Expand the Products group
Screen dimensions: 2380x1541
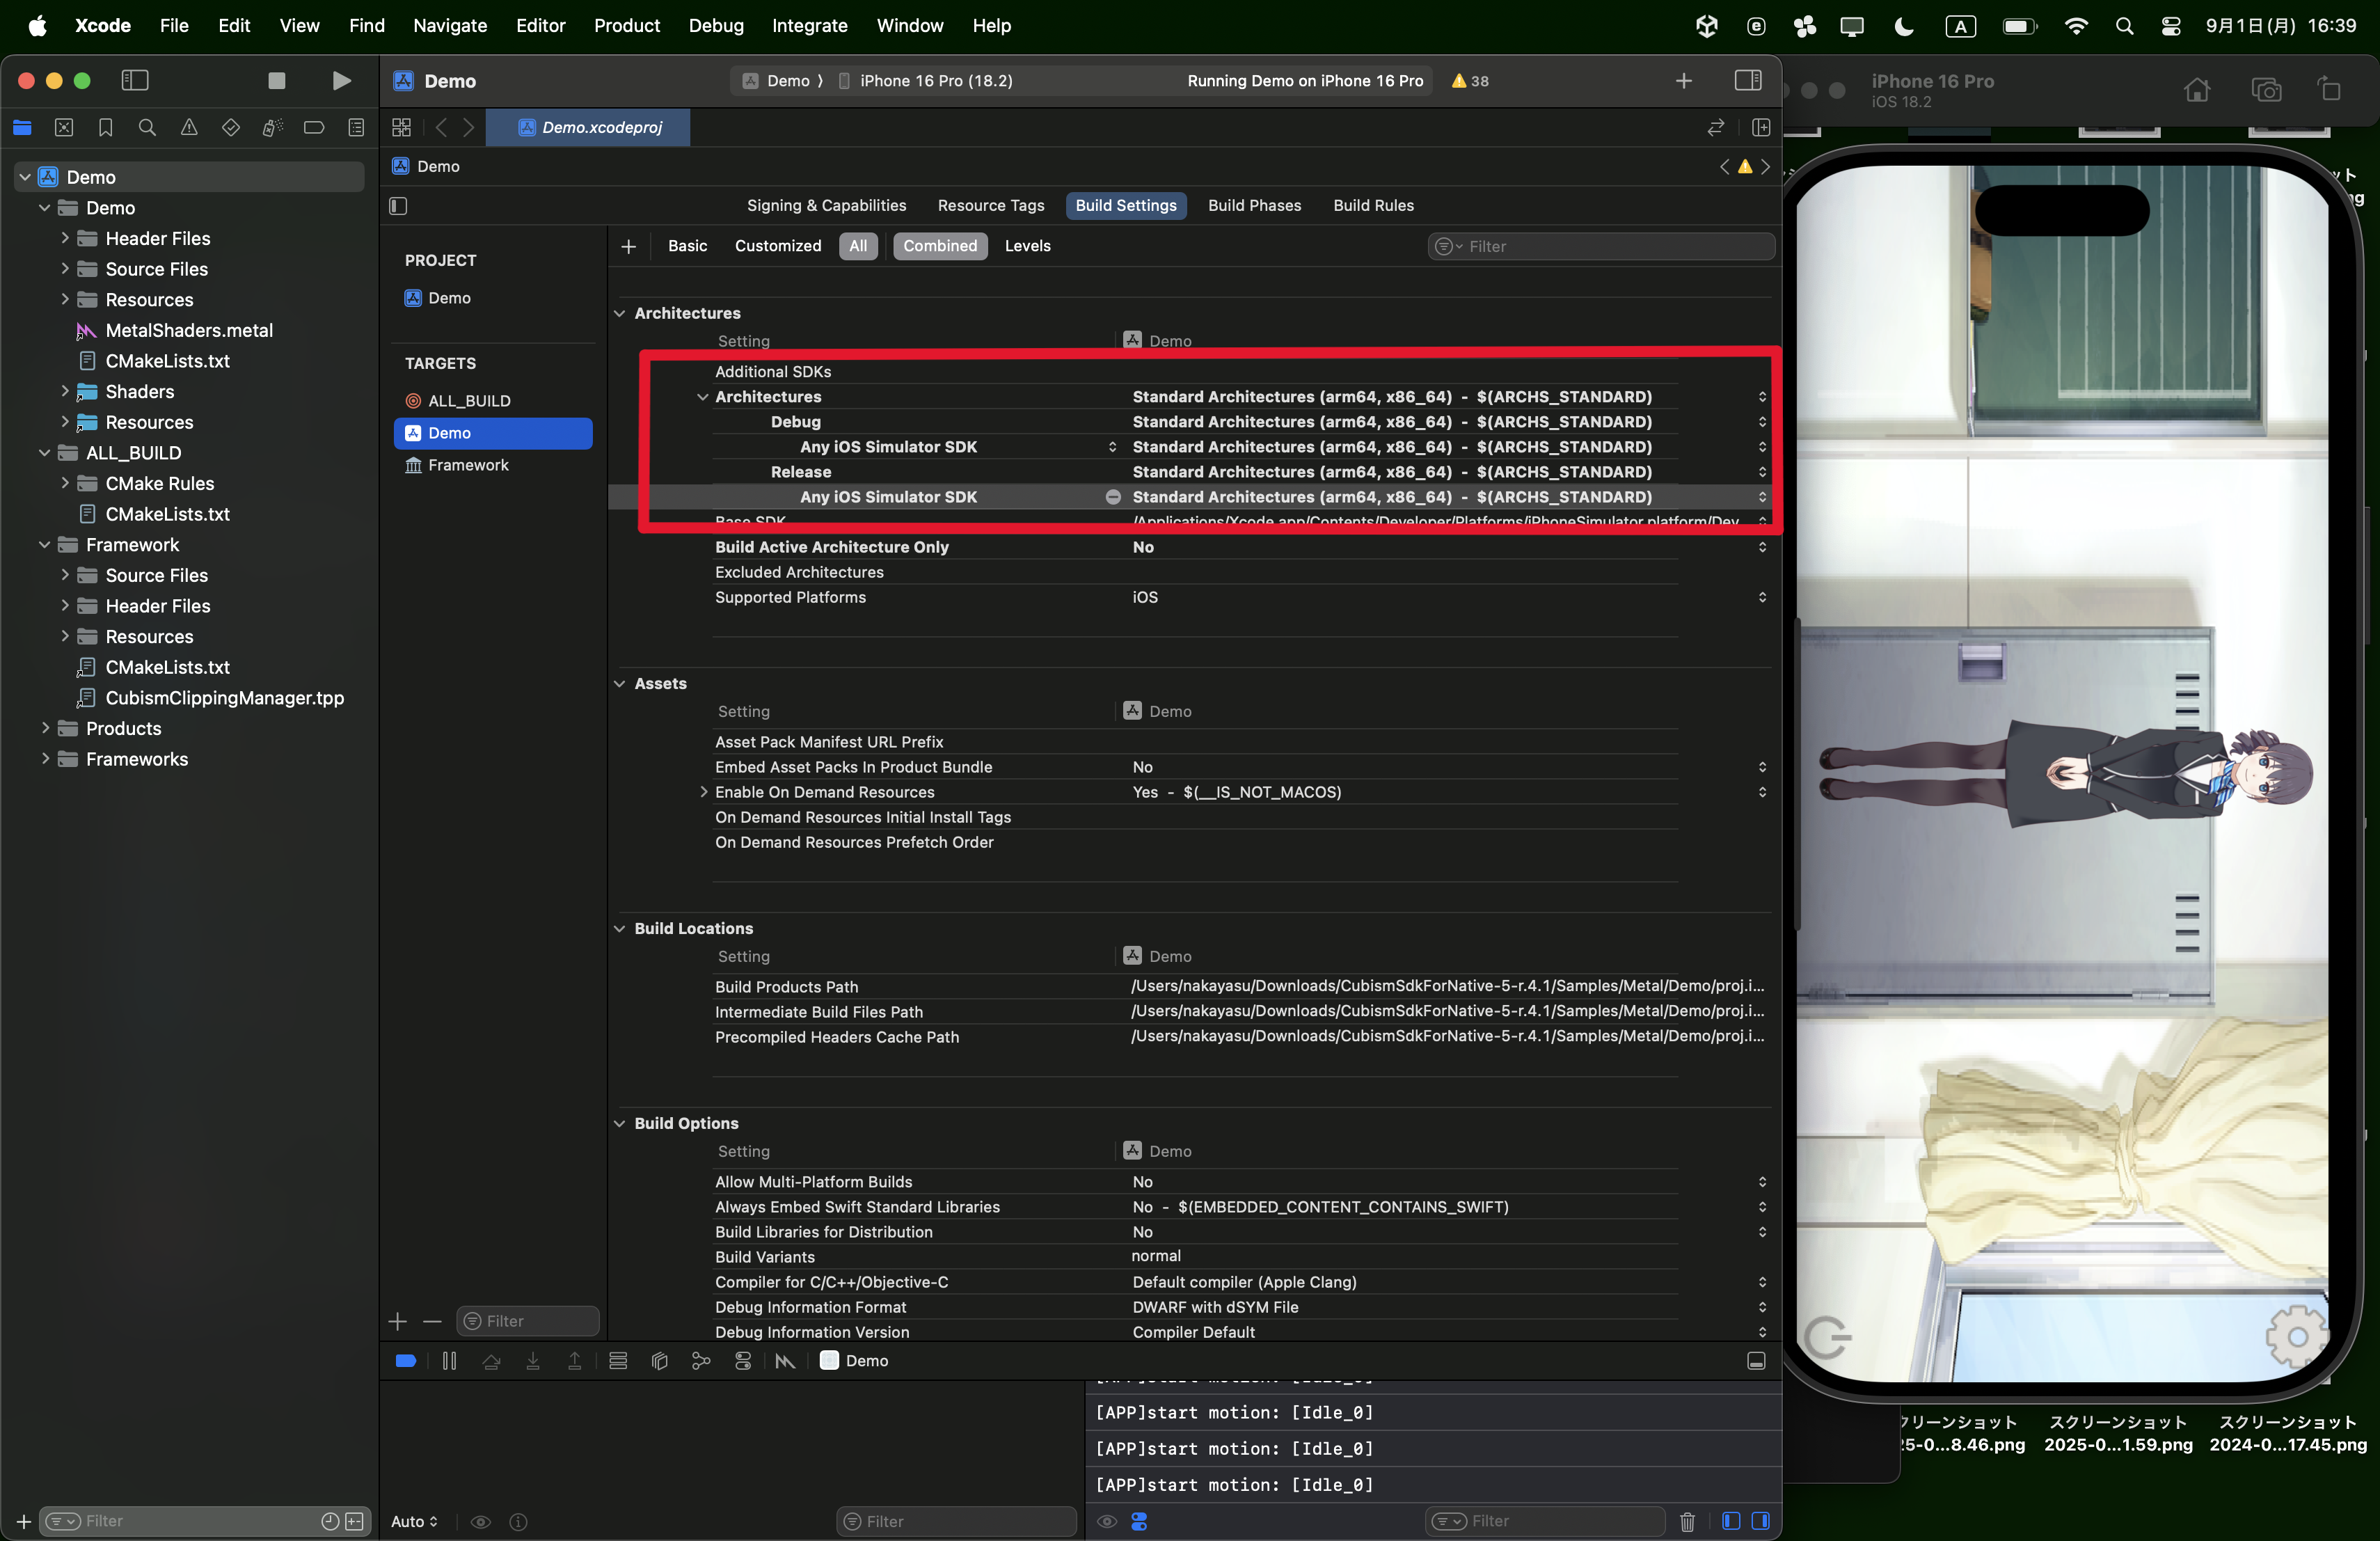[x=45, y=728]
